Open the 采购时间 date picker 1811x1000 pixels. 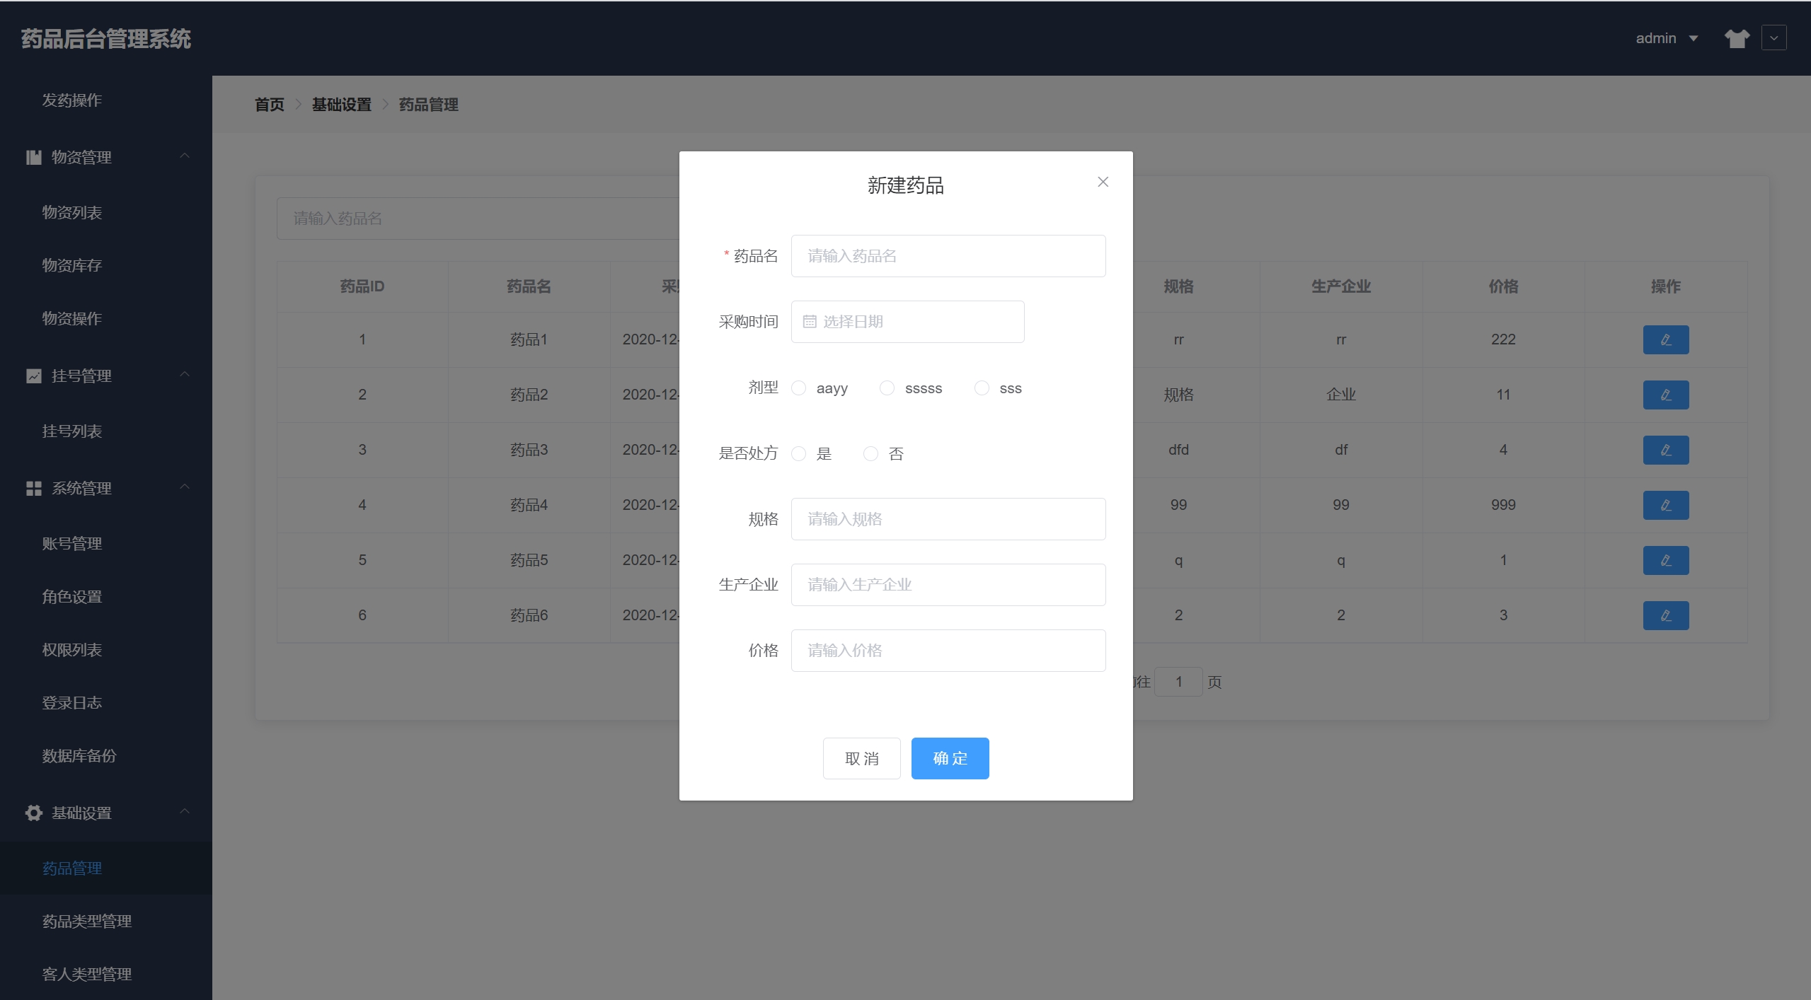(907, 322)
